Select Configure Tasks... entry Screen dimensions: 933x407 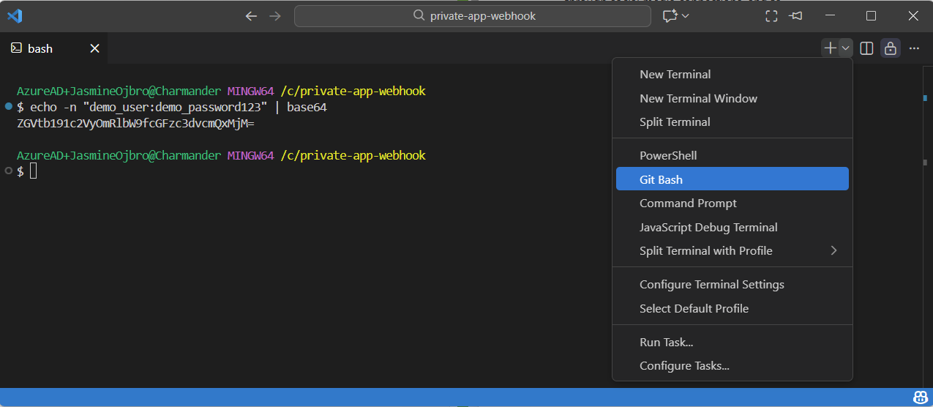(x=732, y=365)
